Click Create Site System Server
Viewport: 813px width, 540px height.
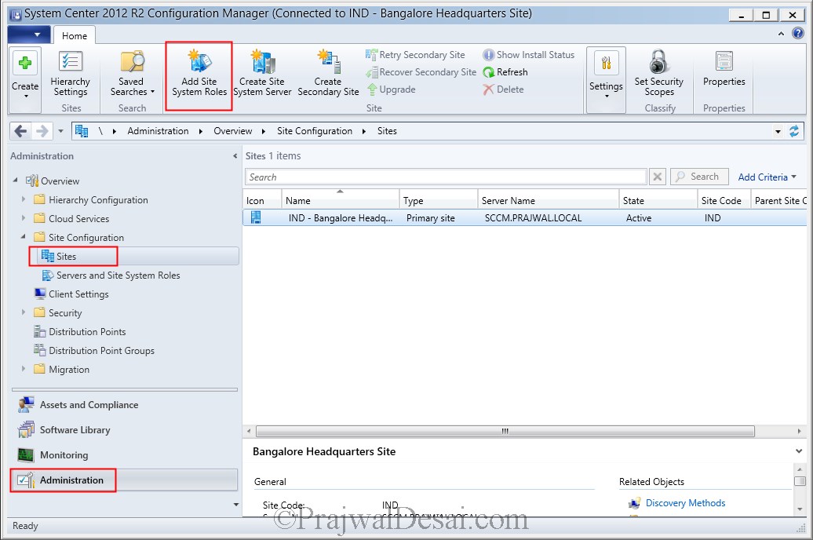tap(262, 75)
